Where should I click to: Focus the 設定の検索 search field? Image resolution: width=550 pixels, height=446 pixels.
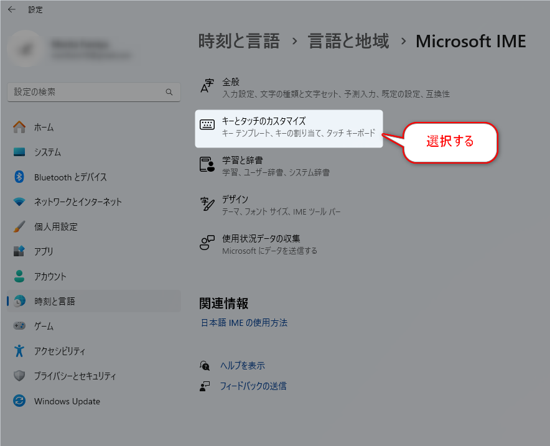[94, 92]
